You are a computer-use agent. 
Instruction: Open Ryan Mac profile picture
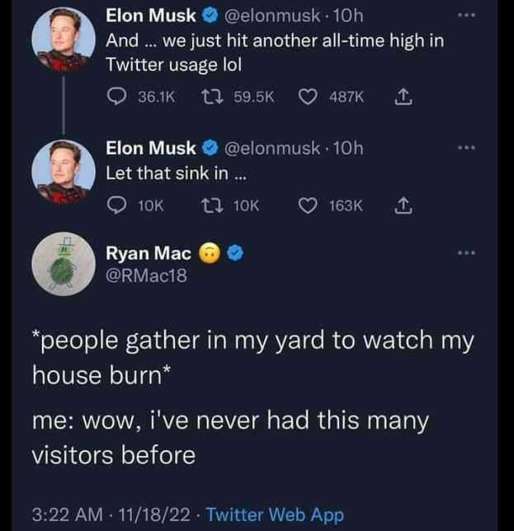coord(63,265)
